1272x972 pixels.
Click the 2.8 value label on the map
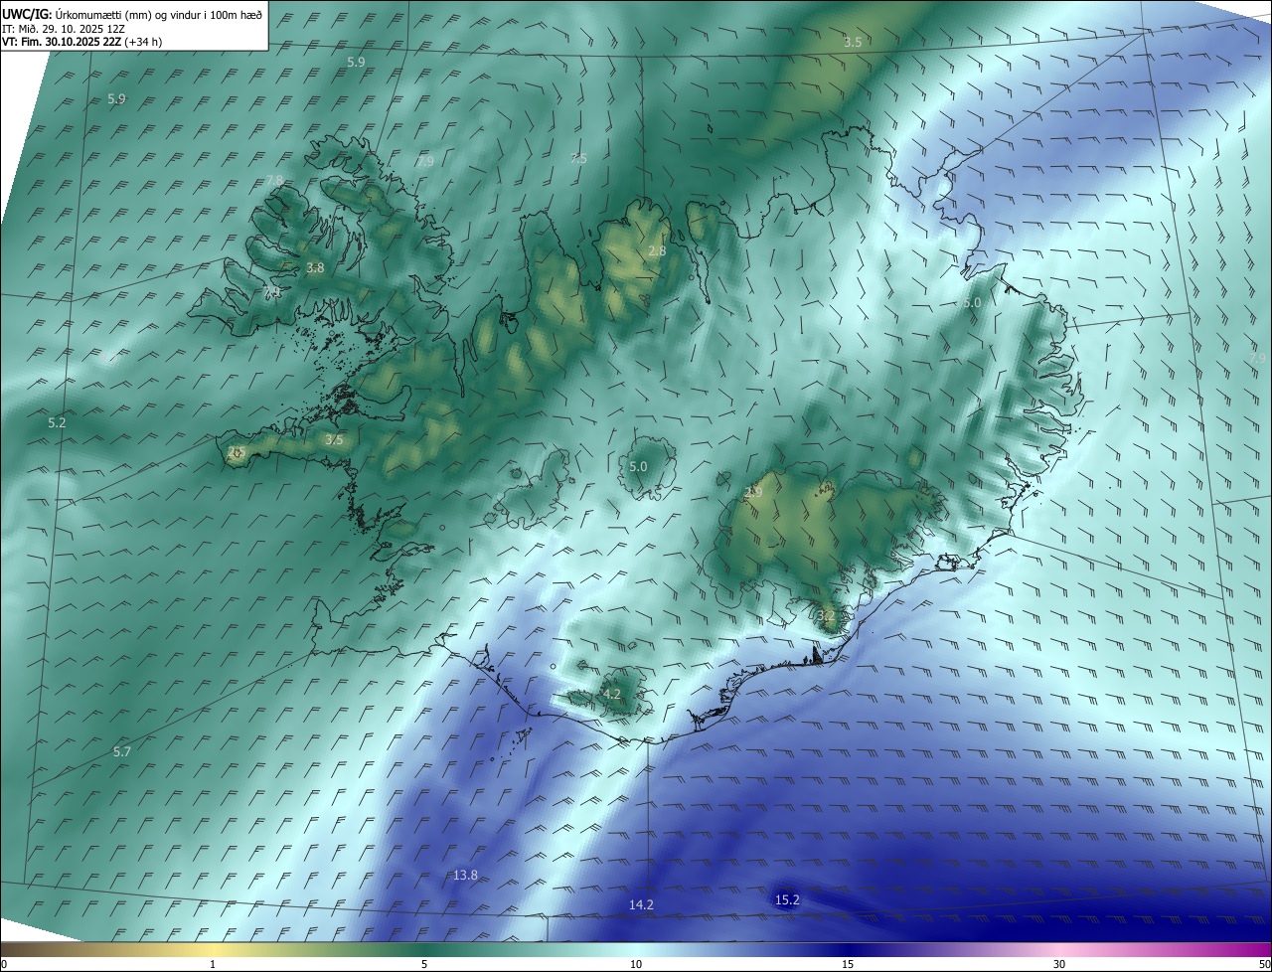point(657,251)
